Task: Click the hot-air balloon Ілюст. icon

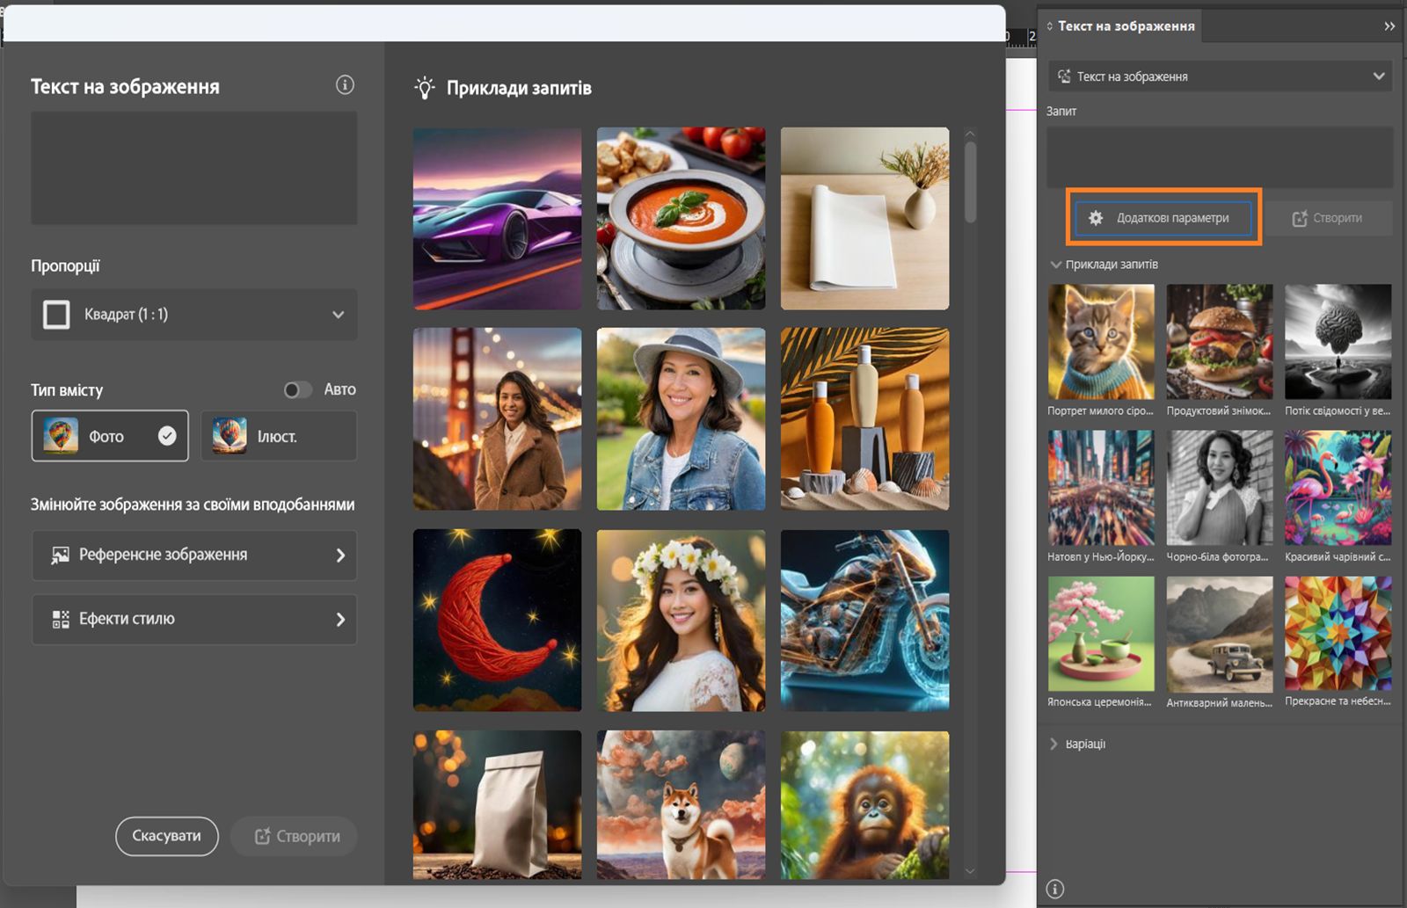Action: coord(230,436)
